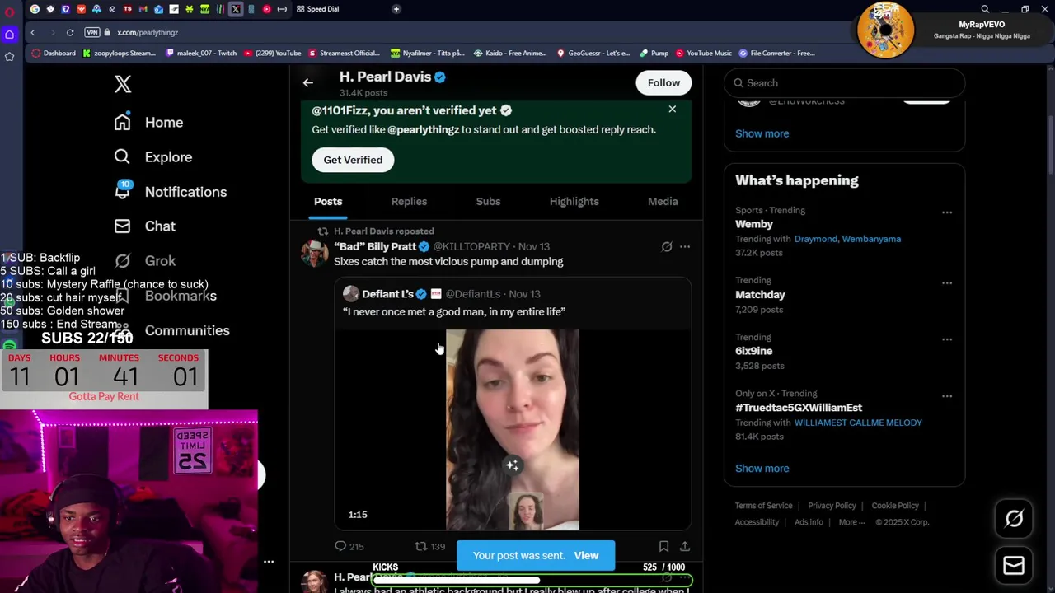The height and width of the screenshot is (593, 1055).
Task: Open Terms of Service link
Action: [764, 506]
